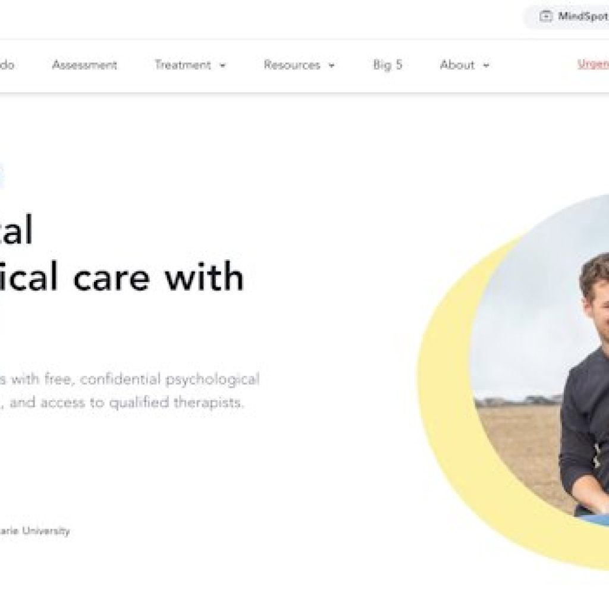Select the Treatment menu label
The height and width of the screenshot is (609, 609).
click(183, 65)
